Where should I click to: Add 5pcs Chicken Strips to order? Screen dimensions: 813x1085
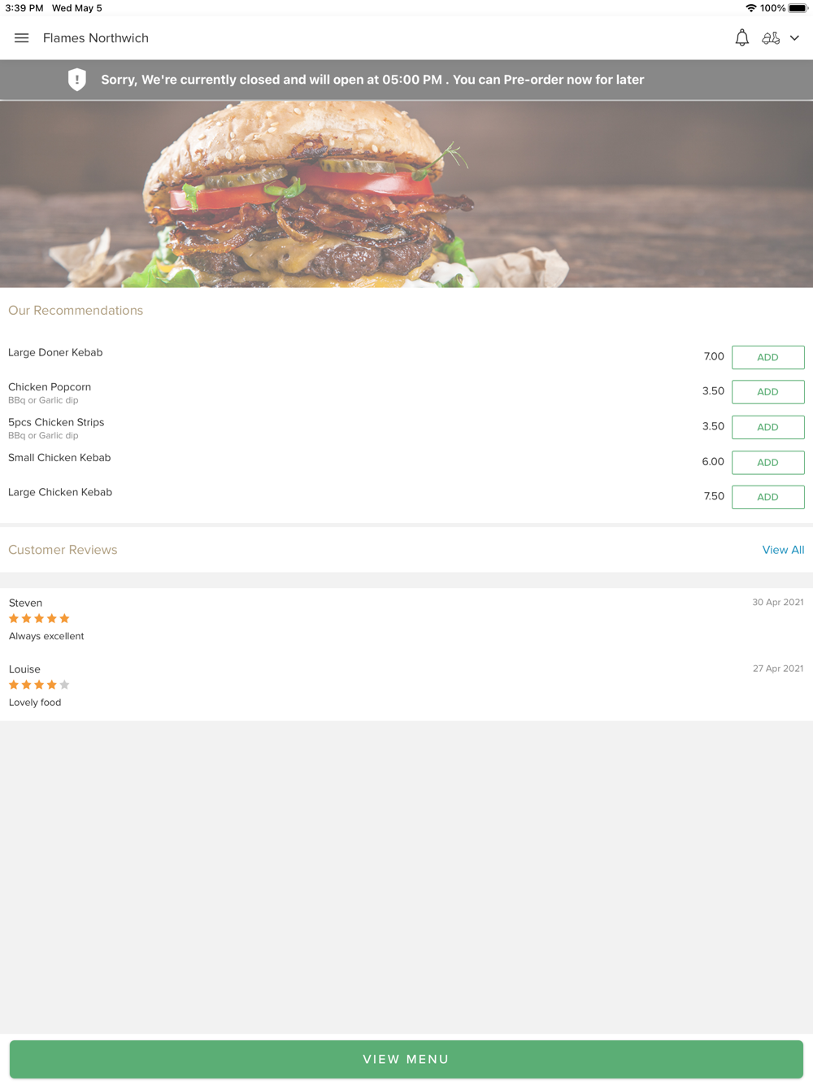[x=767, y=427]
